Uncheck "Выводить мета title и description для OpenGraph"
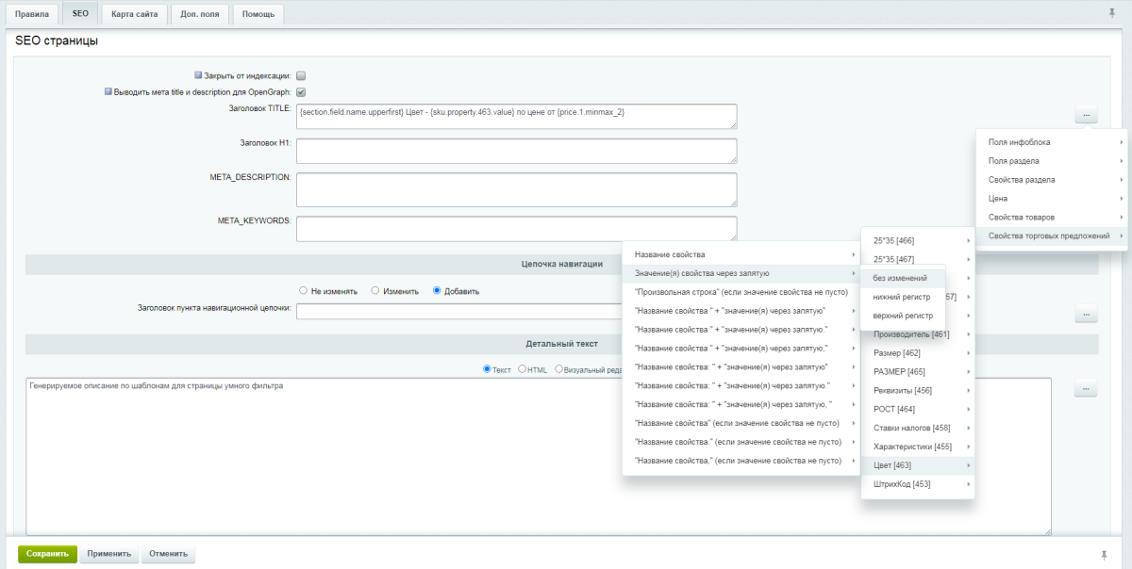The height and width of the screenshot is (569, 1132). (x=301, y=92)
